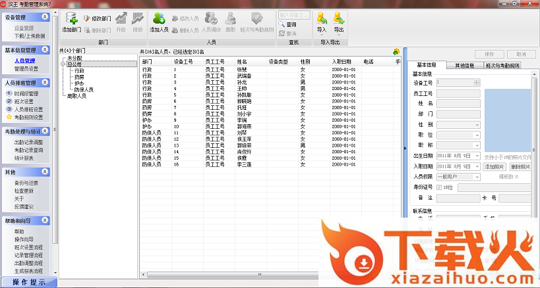Click the 删除照片 delete photo button
Image resolution: width=540 pixels, height=288 pixels.
[x=520, y=167]
